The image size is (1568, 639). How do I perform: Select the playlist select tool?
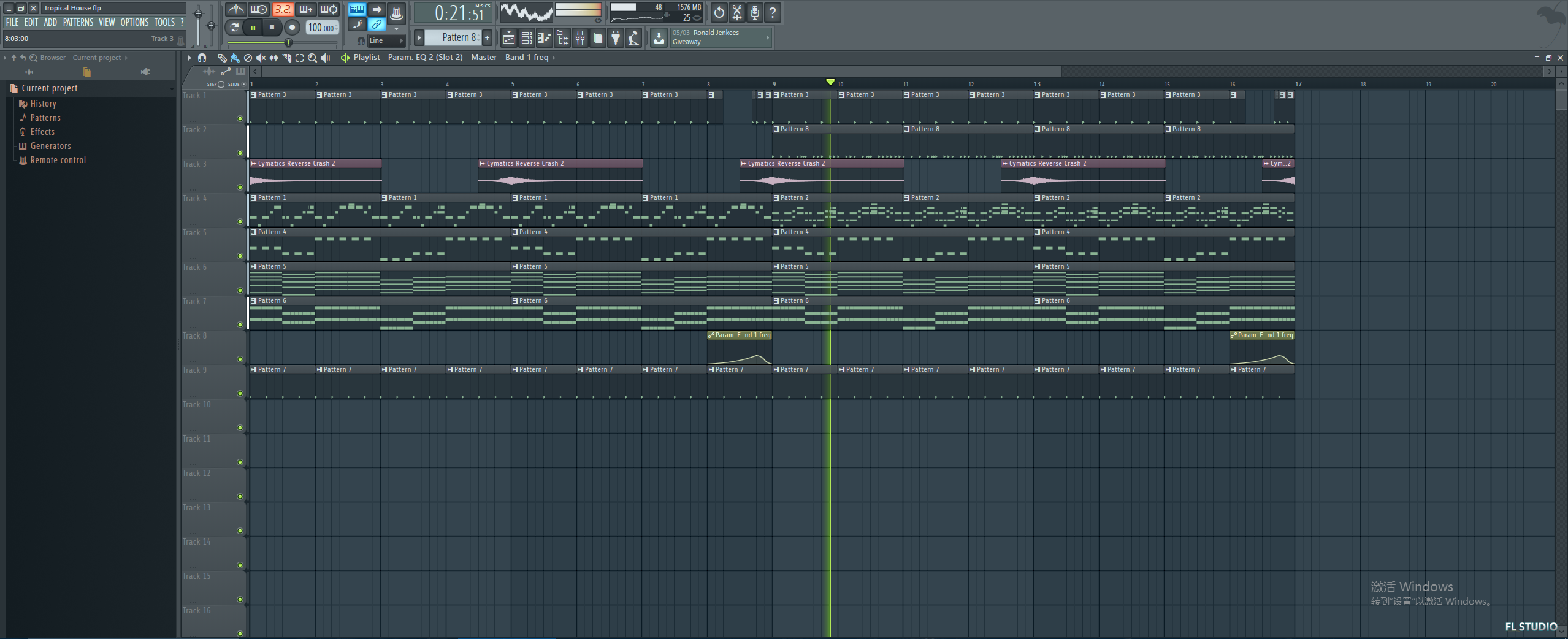(x=299, y=58)
